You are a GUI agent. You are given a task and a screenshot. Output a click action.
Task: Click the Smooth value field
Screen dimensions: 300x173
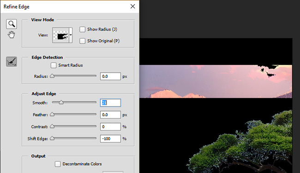(x=110, y=103)
